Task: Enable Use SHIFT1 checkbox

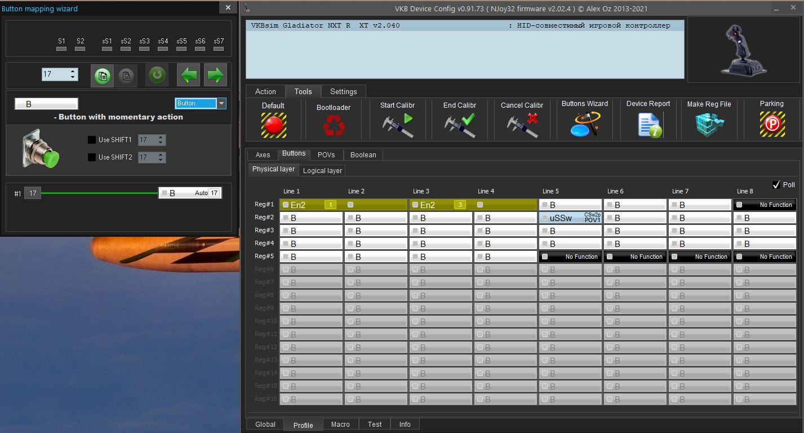Action: pyautogui.click(x=92, y=140)
